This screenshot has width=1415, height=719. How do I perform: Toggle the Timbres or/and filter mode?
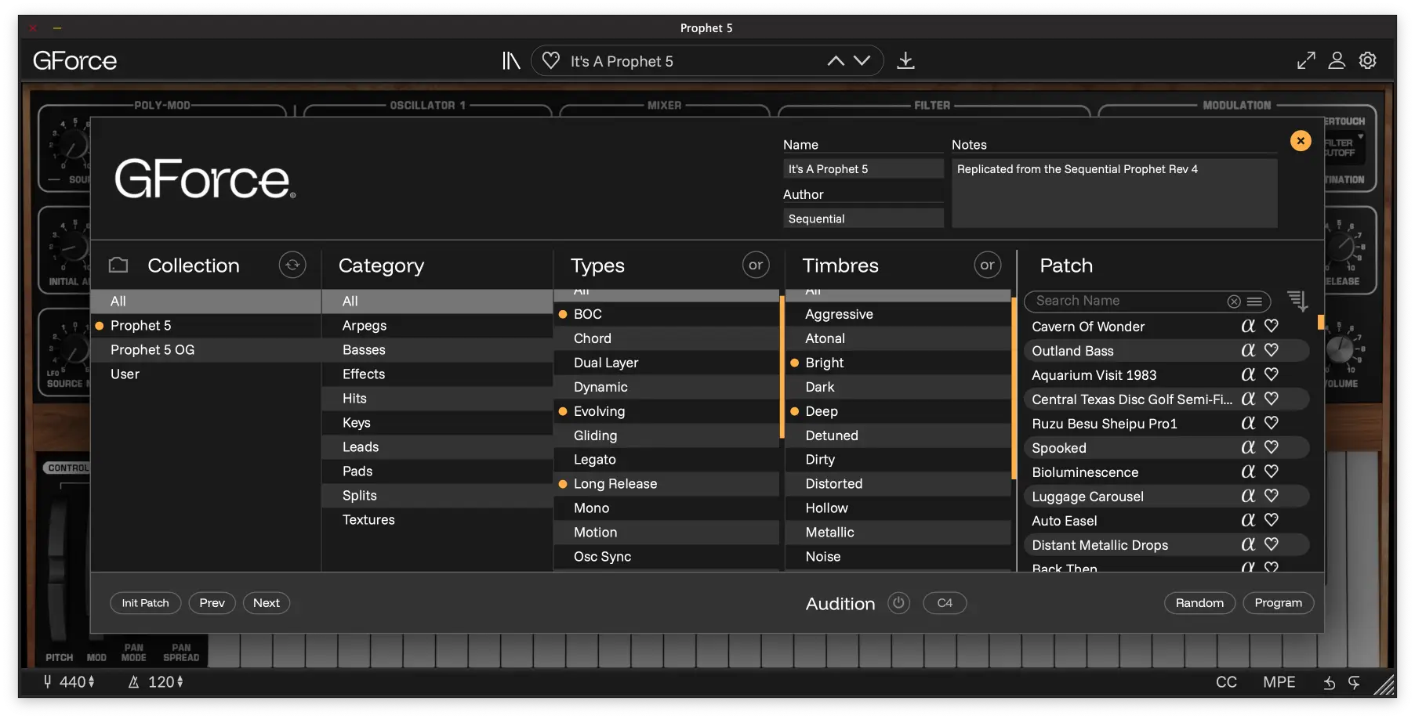(987, 266)
